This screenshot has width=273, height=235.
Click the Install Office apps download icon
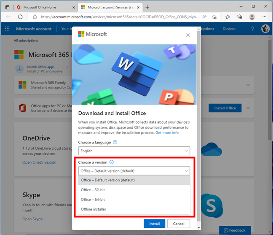19,69
